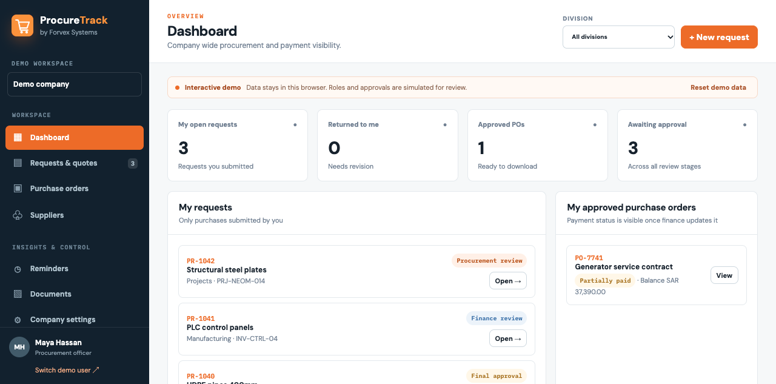Click the PR-1041 request ID
This screenshot has width=776, height=384.
pyautogui.click(x=201, y=318)
